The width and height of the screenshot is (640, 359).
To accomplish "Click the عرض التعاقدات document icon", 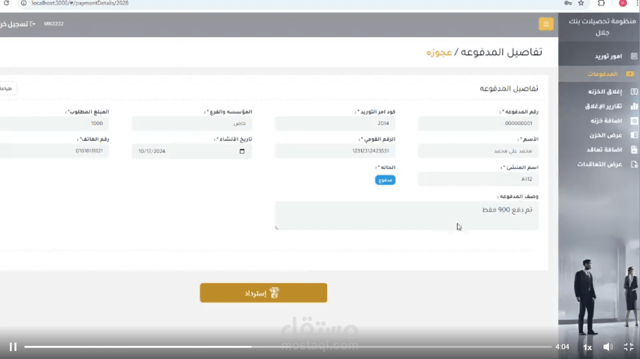I will 634,164.
